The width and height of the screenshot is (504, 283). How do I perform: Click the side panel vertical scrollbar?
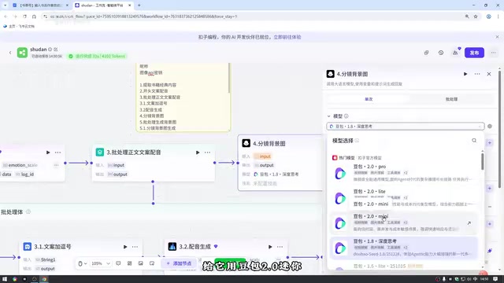click(x=499, y=128)
